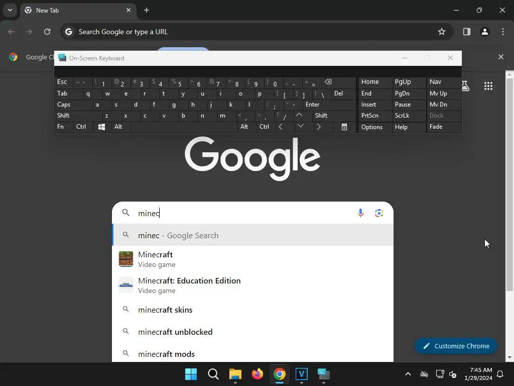Click Help key on On-Screen Keyboard
This screenshot has height=386, width=514.
pos(409,127)
